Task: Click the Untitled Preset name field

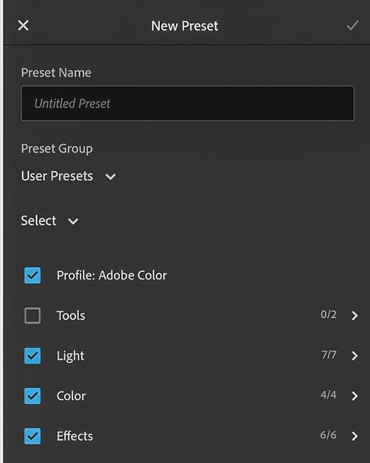Action: click(187, 103)
